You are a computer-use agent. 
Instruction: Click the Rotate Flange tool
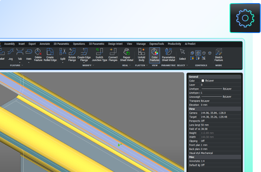(x=72, y=55)
